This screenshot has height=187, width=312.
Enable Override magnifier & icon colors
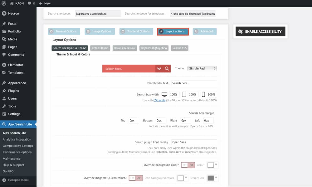pos(135,178)
